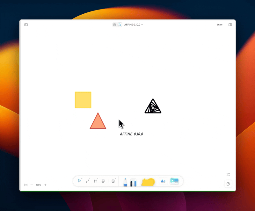Click the Share button
255x211 pixels.
[x=220, y=25]
